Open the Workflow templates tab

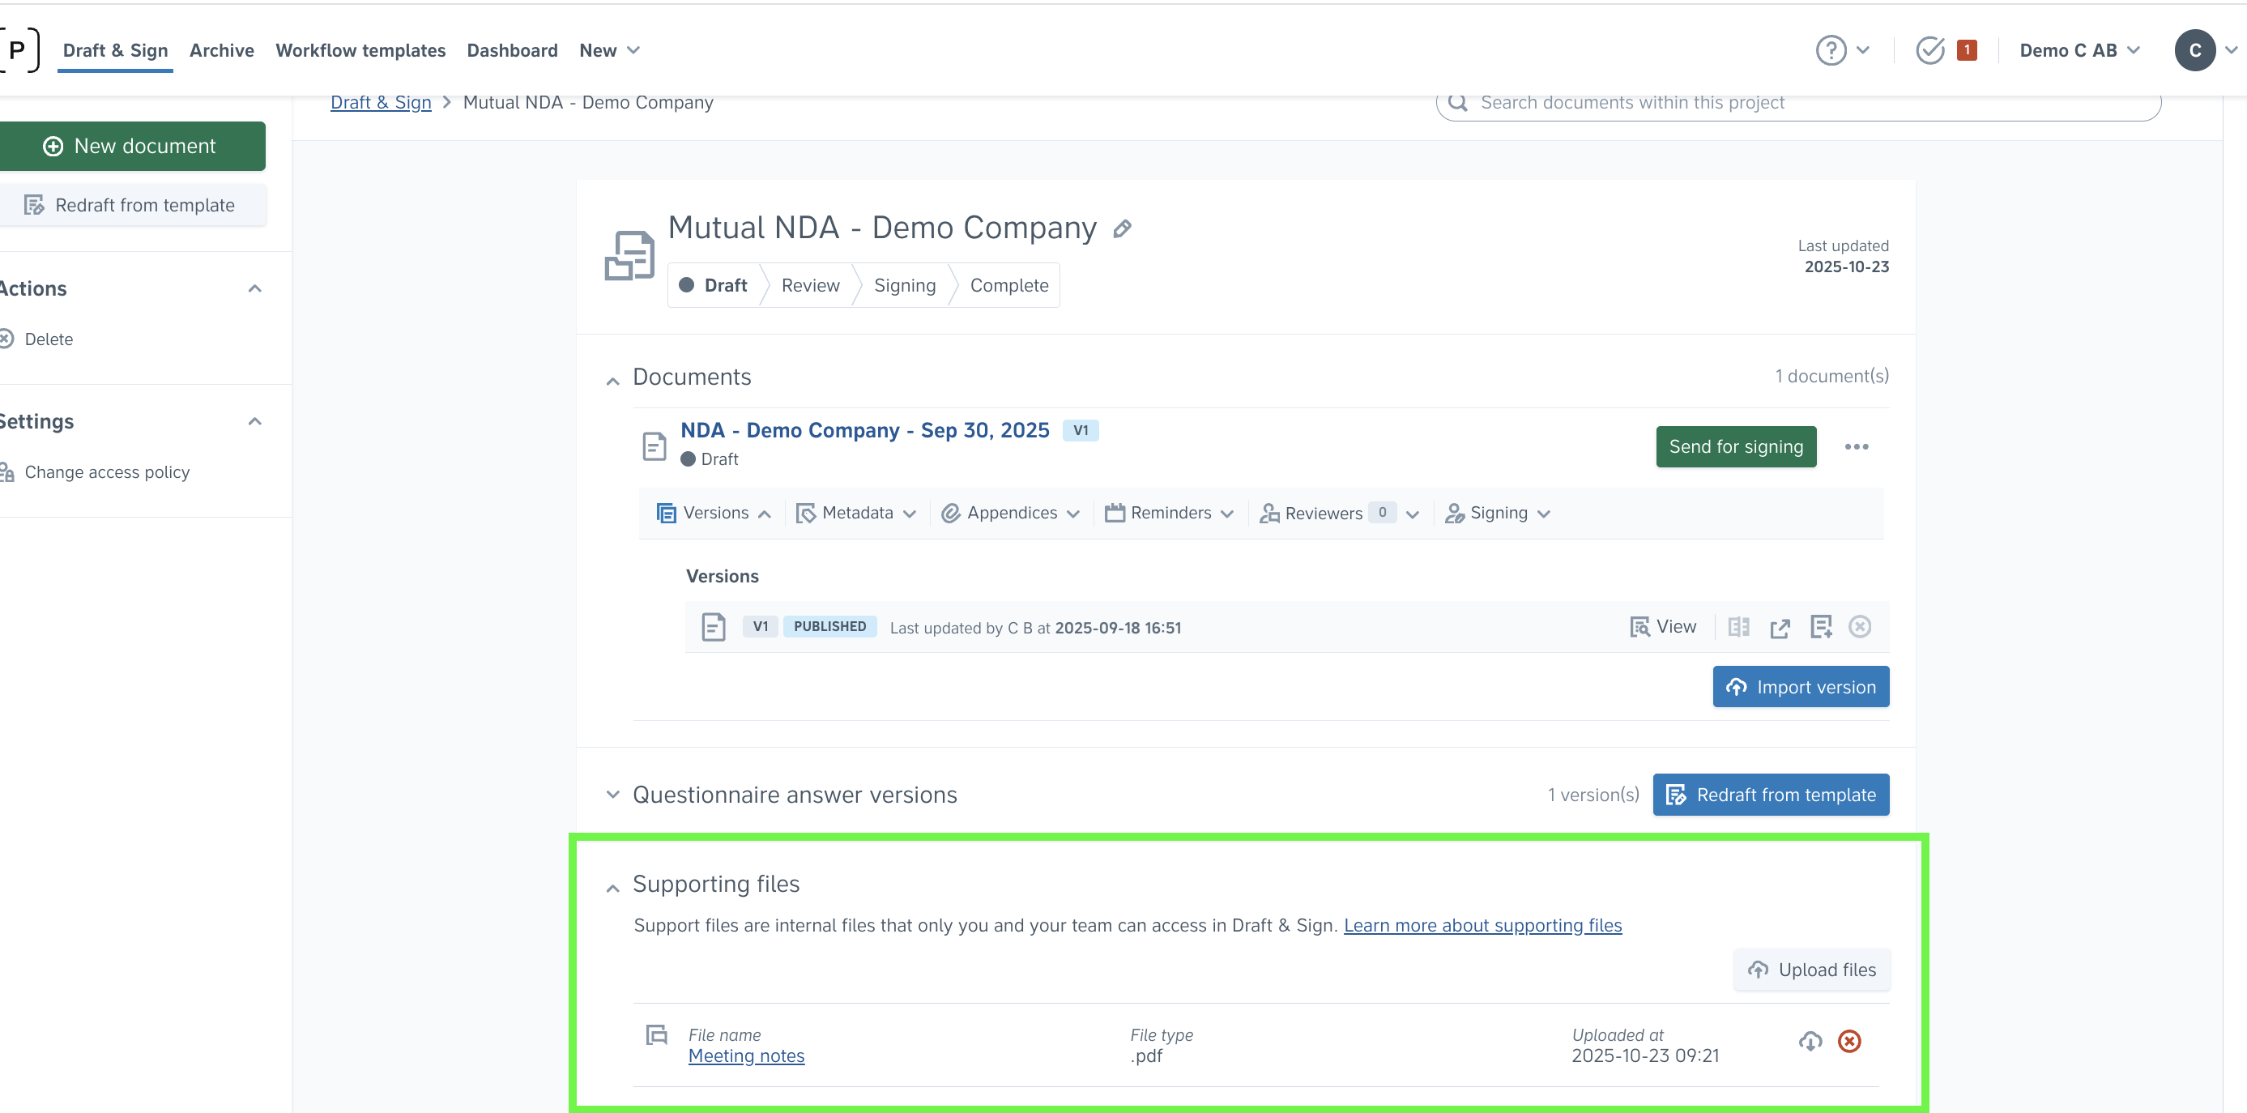360,50
